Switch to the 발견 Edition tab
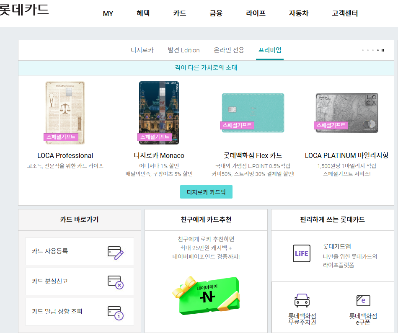 (x=183, y=50)
